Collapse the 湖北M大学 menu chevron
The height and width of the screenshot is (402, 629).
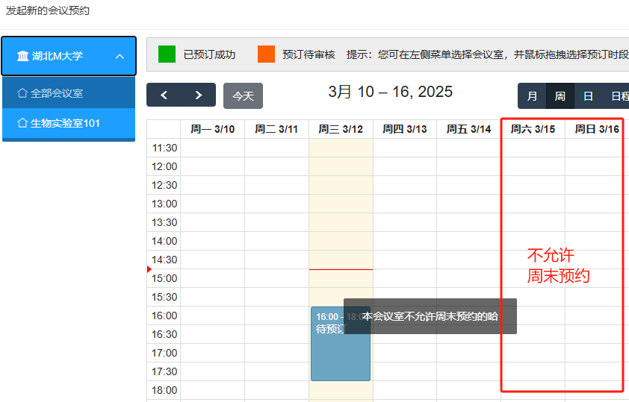120,56
